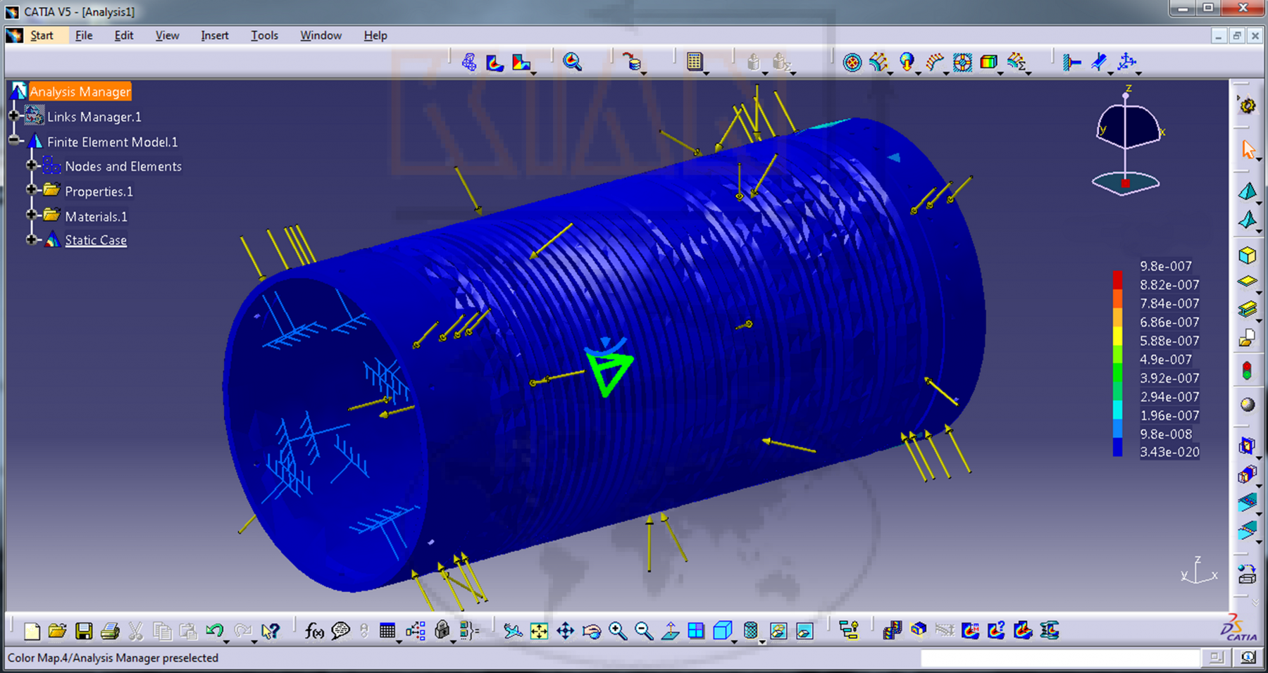Click the Fit All In icon
The width and height of the screenshot is (1268, 673).
pyautogui.click(x=539, y=631)
